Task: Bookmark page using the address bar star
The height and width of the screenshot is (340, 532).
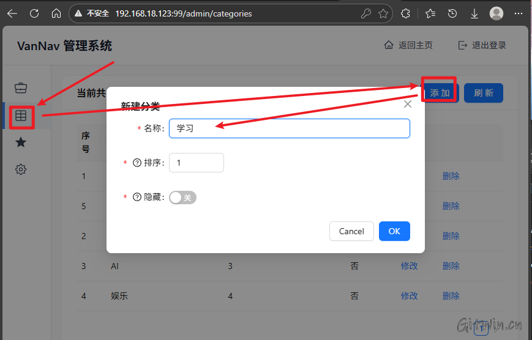Action: pos(383,13)
